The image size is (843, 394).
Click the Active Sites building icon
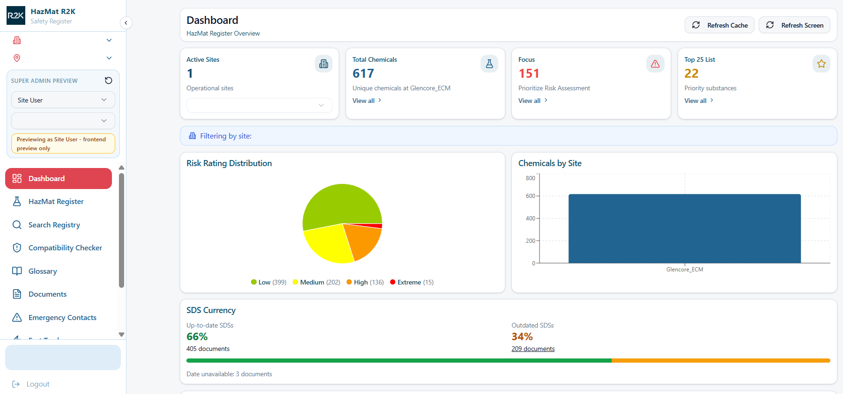324,64
